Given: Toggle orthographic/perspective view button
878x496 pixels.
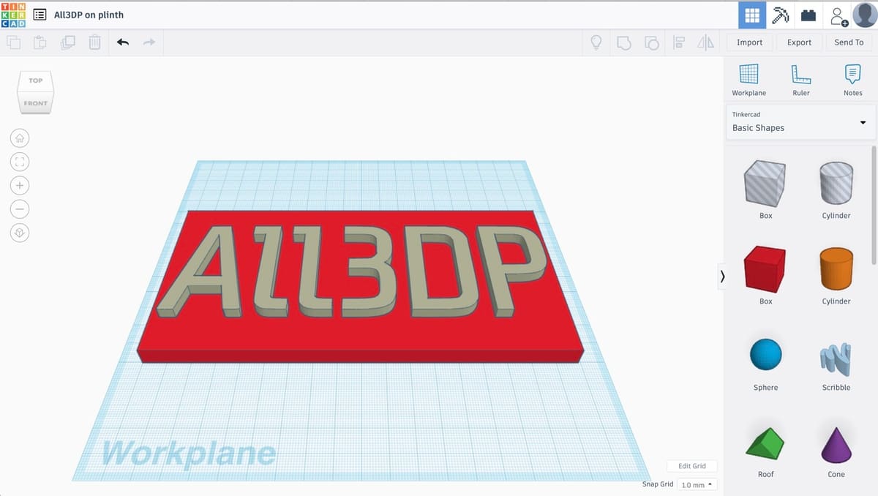Looking at the screenshot, I should [x=20, y=233].
